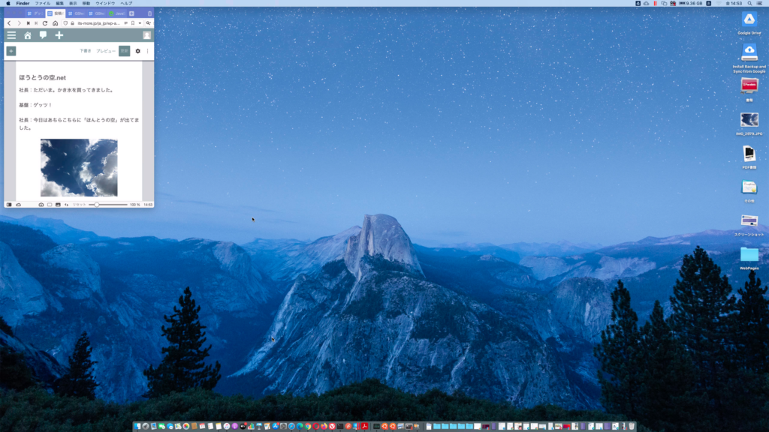Expand the address bar dropdown arrow
The height and width of the screenshot is (432, 769).
140,23
